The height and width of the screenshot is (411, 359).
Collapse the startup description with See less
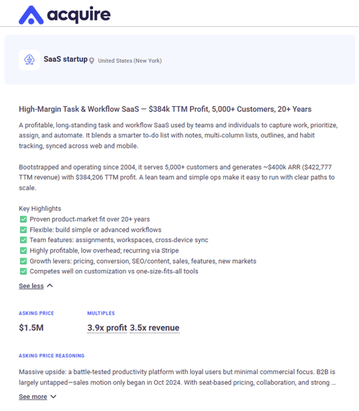point(31,286)
